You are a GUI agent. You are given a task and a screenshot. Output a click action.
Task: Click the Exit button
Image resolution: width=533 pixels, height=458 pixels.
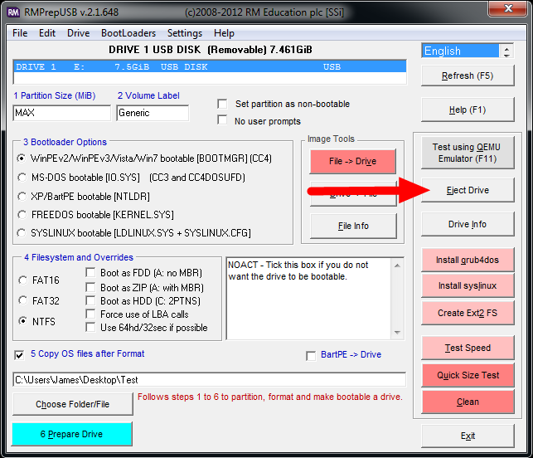point(468,436)
